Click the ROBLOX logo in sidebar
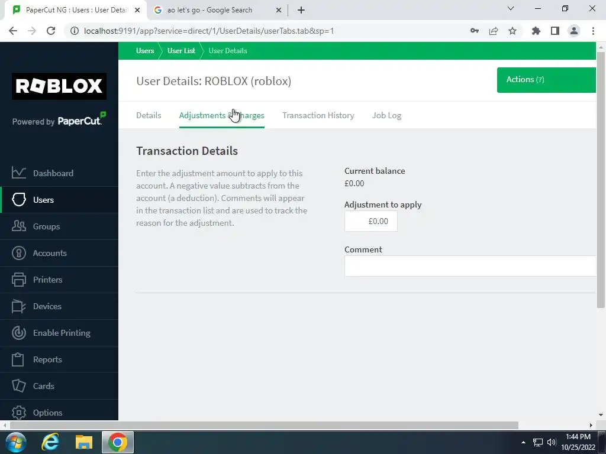Viewport: 606px width, 454px height. [59, 86]
